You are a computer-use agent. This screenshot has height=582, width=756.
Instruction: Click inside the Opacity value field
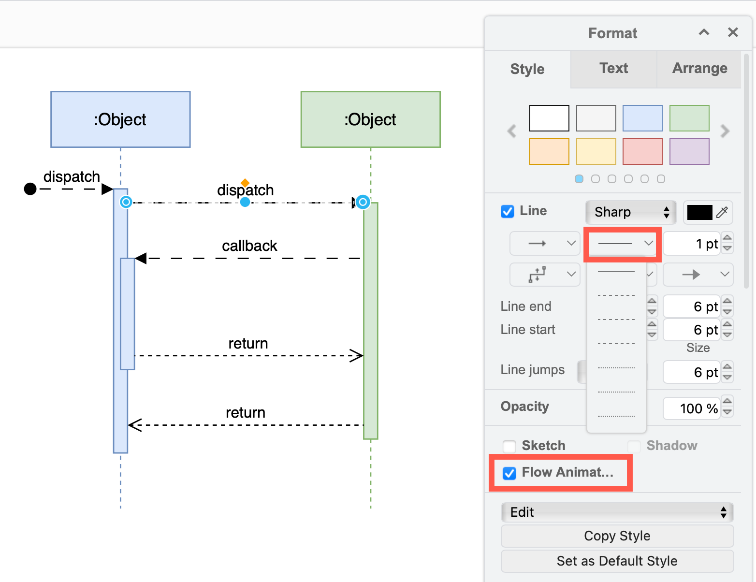[x=691, y=408]
